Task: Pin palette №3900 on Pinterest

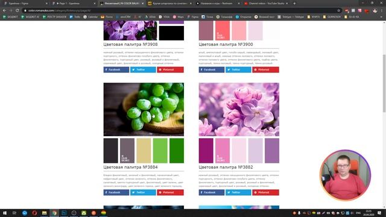Action: [265, 70]
